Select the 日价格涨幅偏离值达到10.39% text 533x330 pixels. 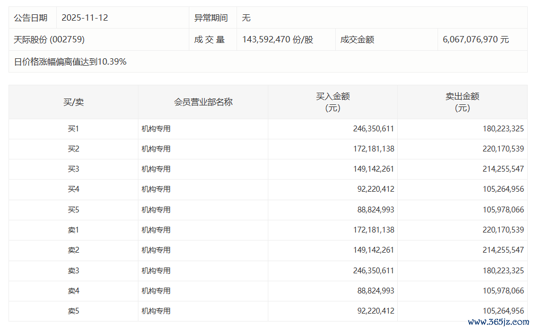(70, 61)
